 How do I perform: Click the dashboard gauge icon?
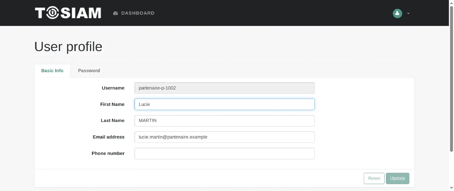(115, 13)
